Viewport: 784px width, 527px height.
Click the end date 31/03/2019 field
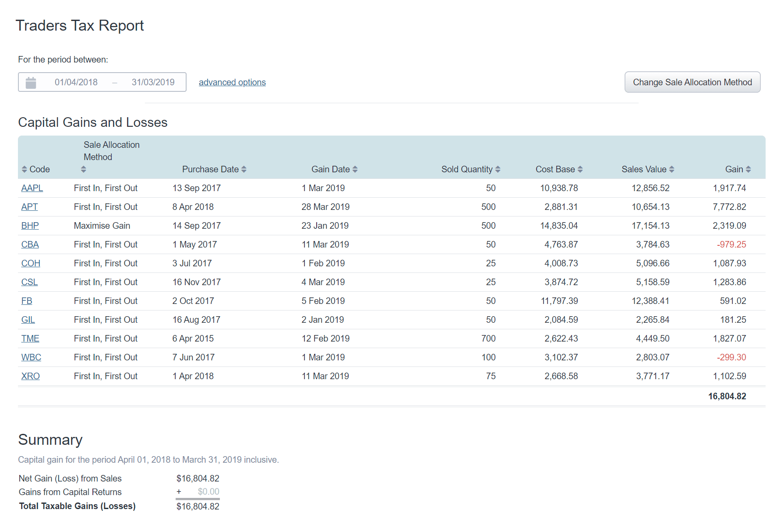click(x=153, y=82)
